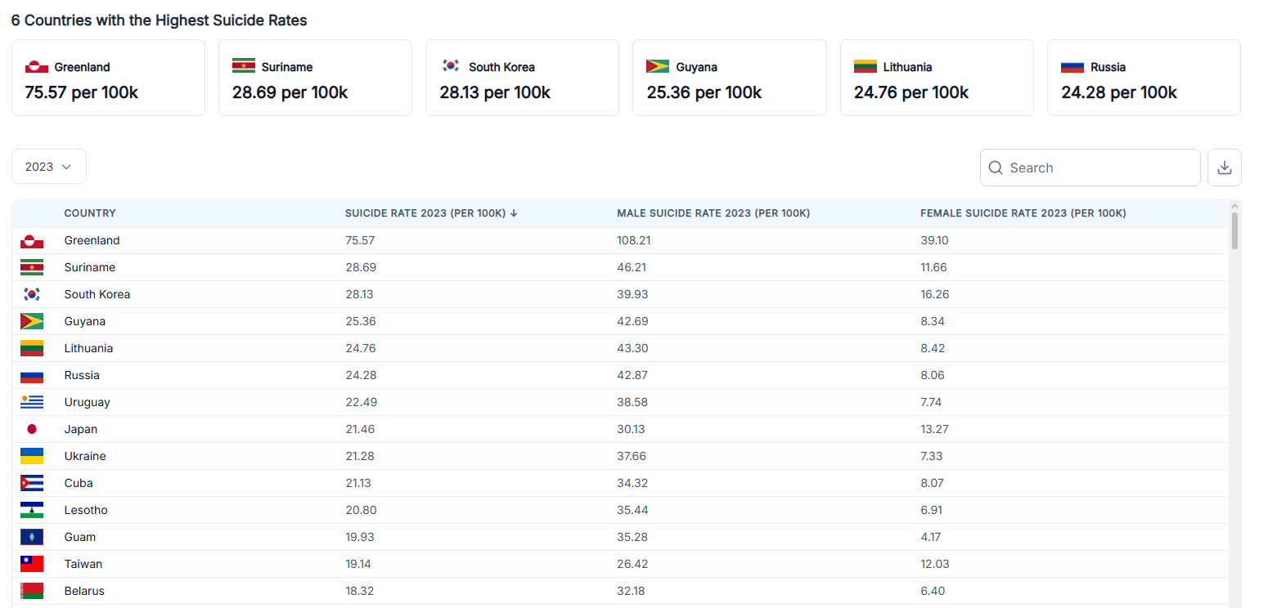Click the Guam country name

[80, 537]
